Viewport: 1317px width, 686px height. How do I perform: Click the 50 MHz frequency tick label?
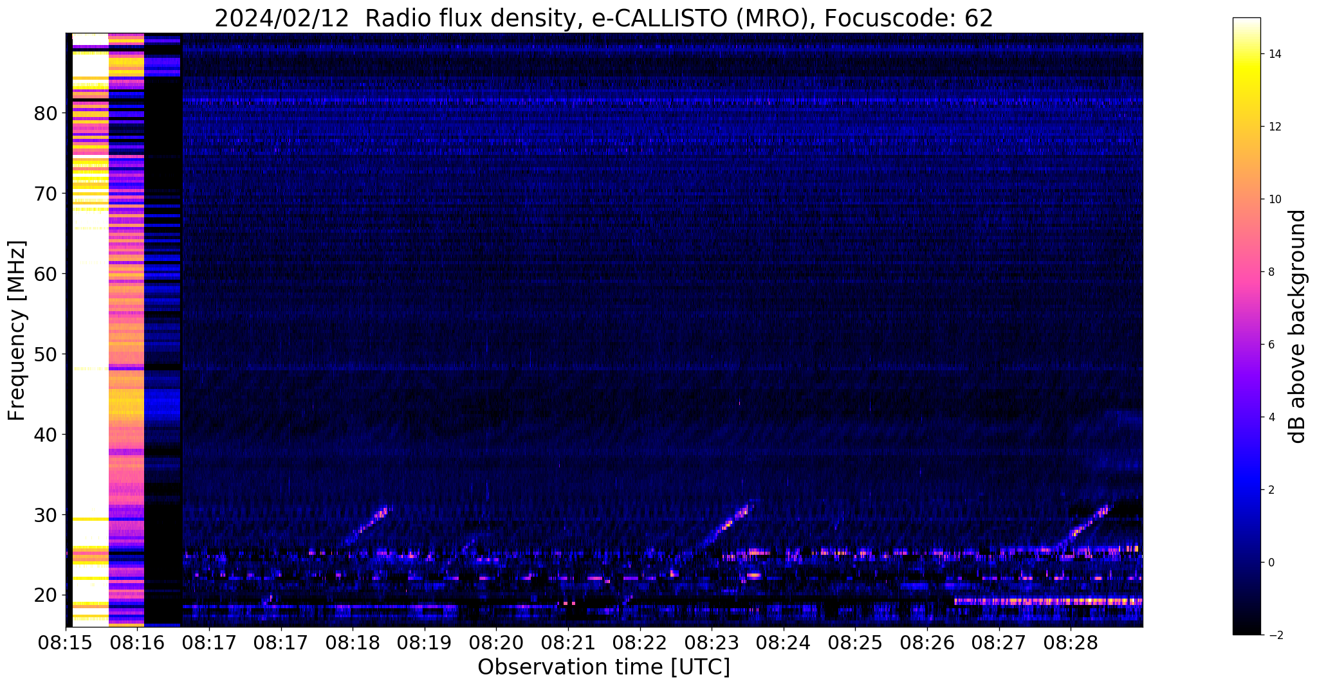(x=46, y=354)
